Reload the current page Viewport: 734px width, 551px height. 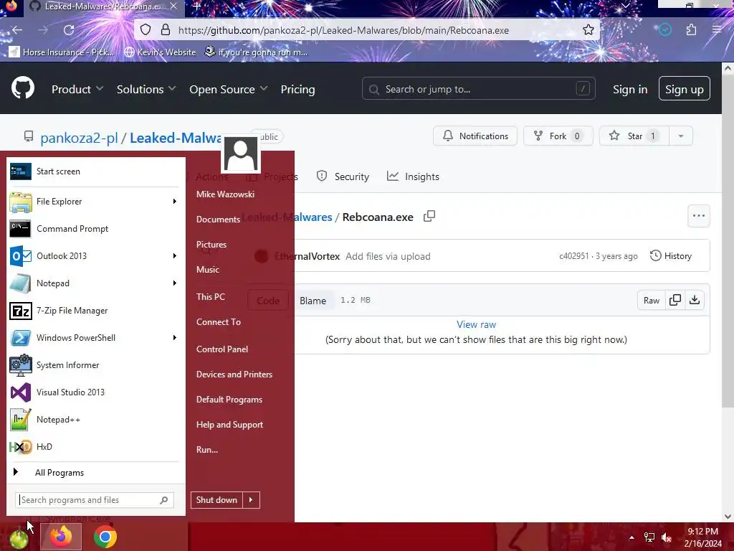69,30
